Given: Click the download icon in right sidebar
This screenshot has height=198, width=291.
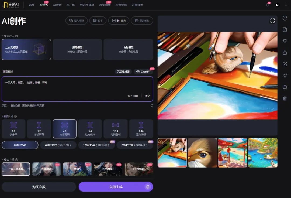Looking at the screenshot, I should click(285, 30).
